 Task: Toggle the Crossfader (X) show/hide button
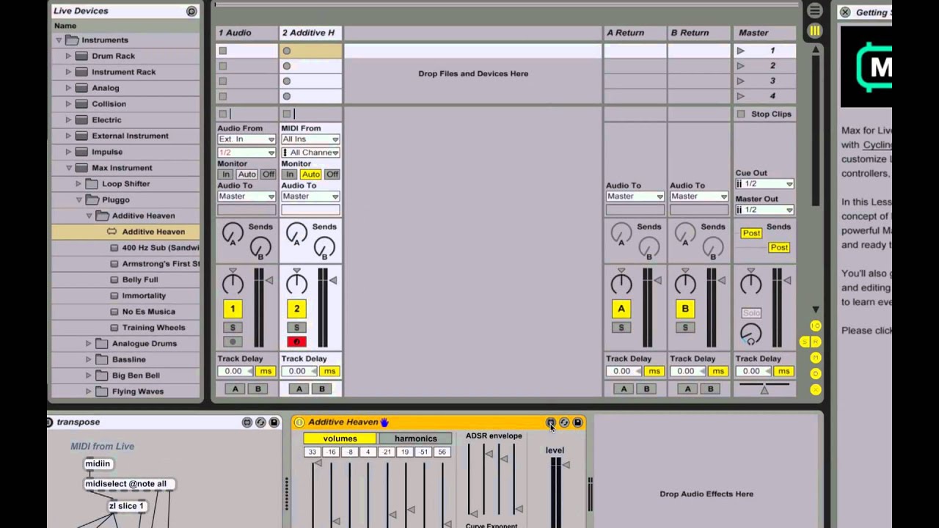[x=815, y=389]
